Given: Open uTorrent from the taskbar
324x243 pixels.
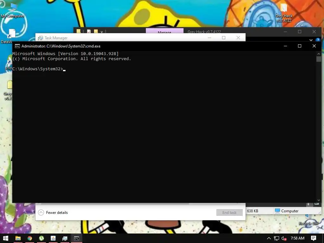Looking at the screenshot, I should 41,238.
